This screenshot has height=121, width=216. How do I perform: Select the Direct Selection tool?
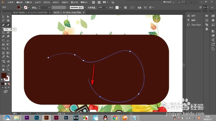(x=8, y=17)
